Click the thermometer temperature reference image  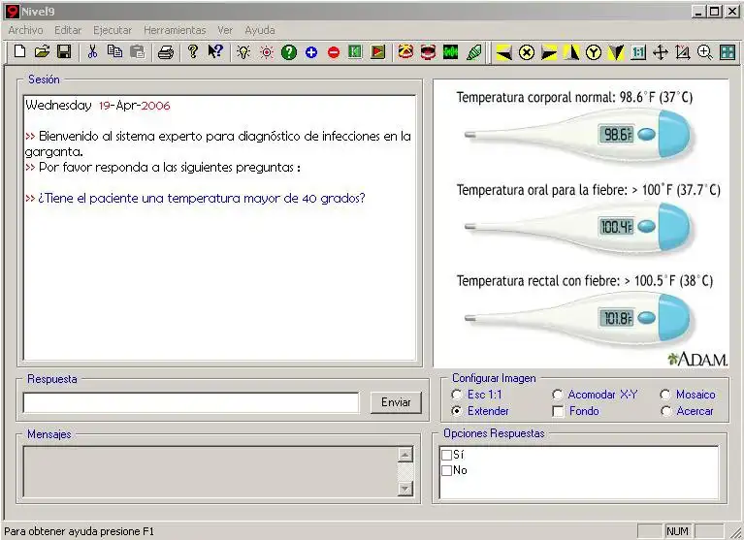581,223
